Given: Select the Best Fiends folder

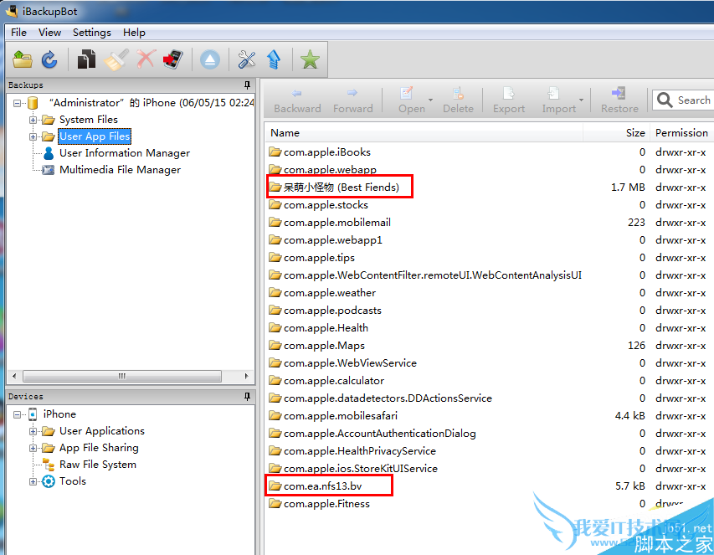Looking at the screenshot, I should point(341,188).
